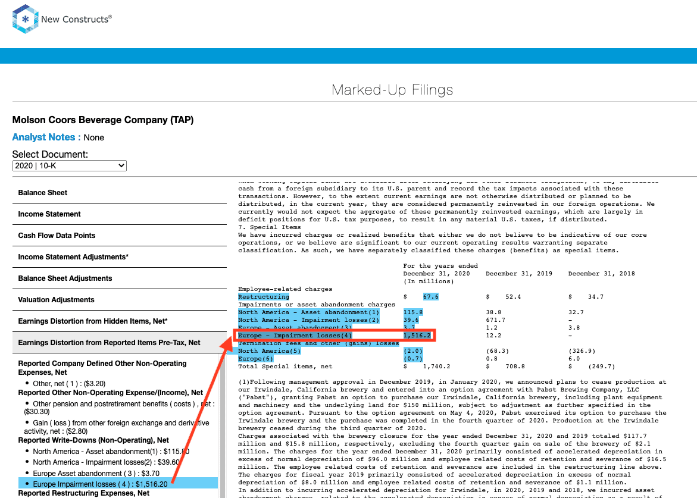Click the (2.0) highlighted value
The height and width of the screenshot is (498, 697).
413,351
